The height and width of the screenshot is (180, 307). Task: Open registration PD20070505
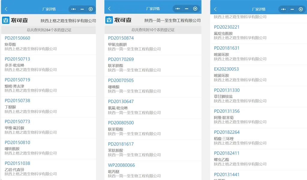click(121, 80)
